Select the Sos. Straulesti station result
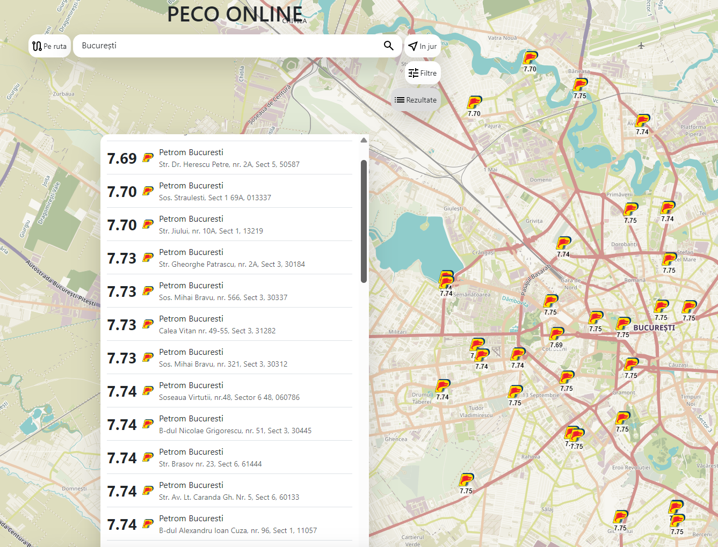Screen dimensions: 718x547 229,191
